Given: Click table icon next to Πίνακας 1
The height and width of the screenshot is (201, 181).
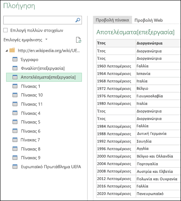Looking at the screenshot, I should [x=15, y=86].
